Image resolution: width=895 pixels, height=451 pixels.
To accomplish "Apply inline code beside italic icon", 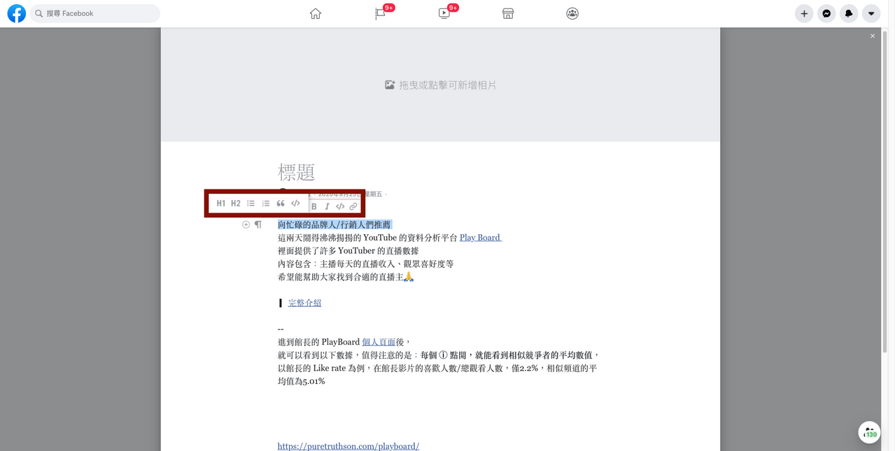I will (340, 206).
